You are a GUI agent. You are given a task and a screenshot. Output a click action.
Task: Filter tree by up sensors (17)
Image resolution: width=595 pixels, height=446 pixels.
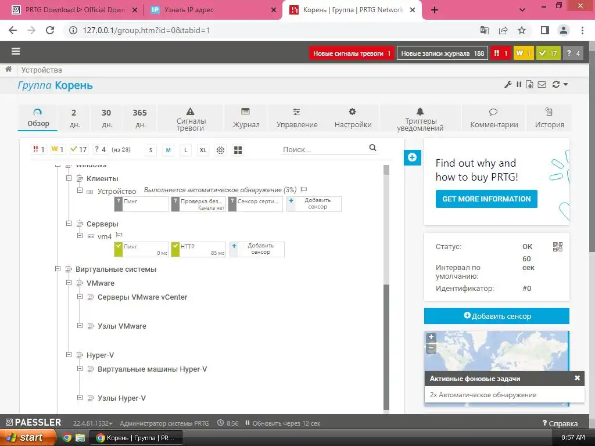(x=78, y=149)
